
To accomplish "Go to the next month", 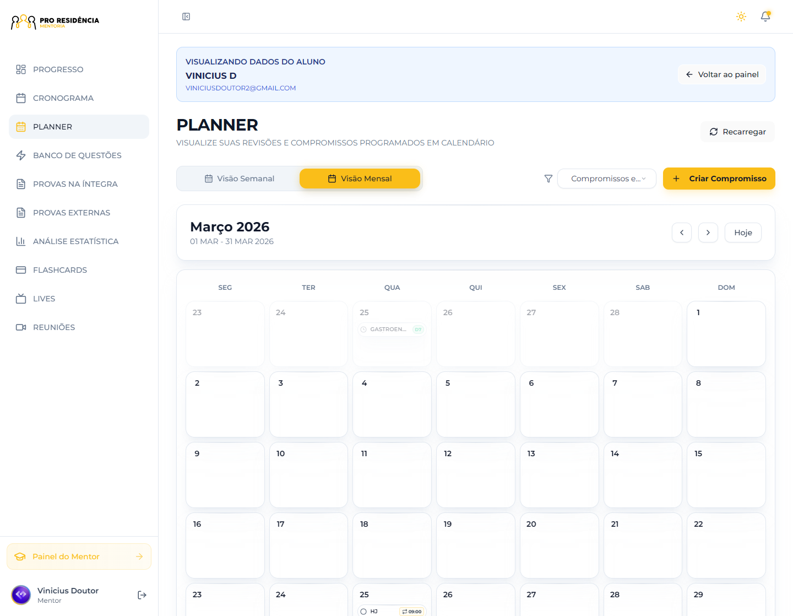I will [708, 233].
